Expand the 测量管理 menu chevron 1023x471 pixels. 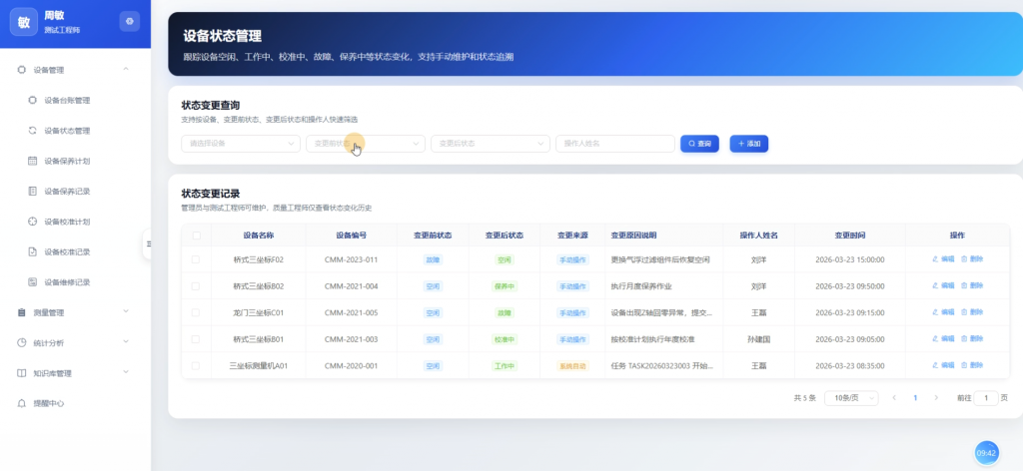[126, 312]
